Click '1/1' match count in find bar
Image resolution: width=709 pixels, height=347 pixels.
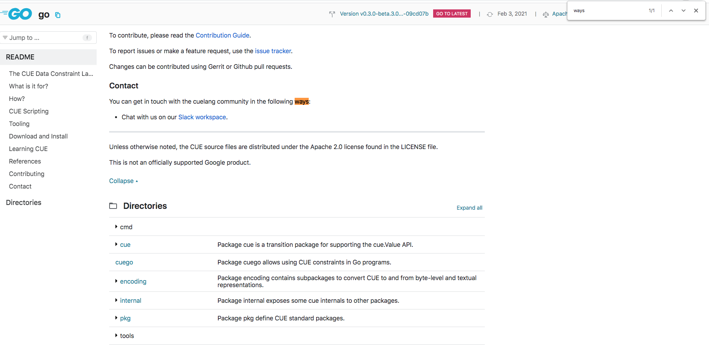pyautogui.click(x=651, y=11)
